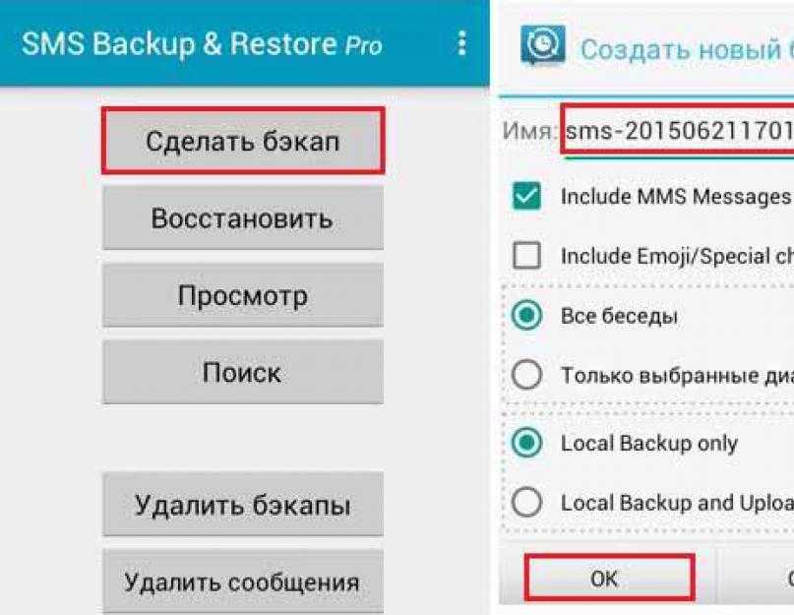
Task: Enable Include Emoji/Special characters checkbox
Action: point(526,255)
